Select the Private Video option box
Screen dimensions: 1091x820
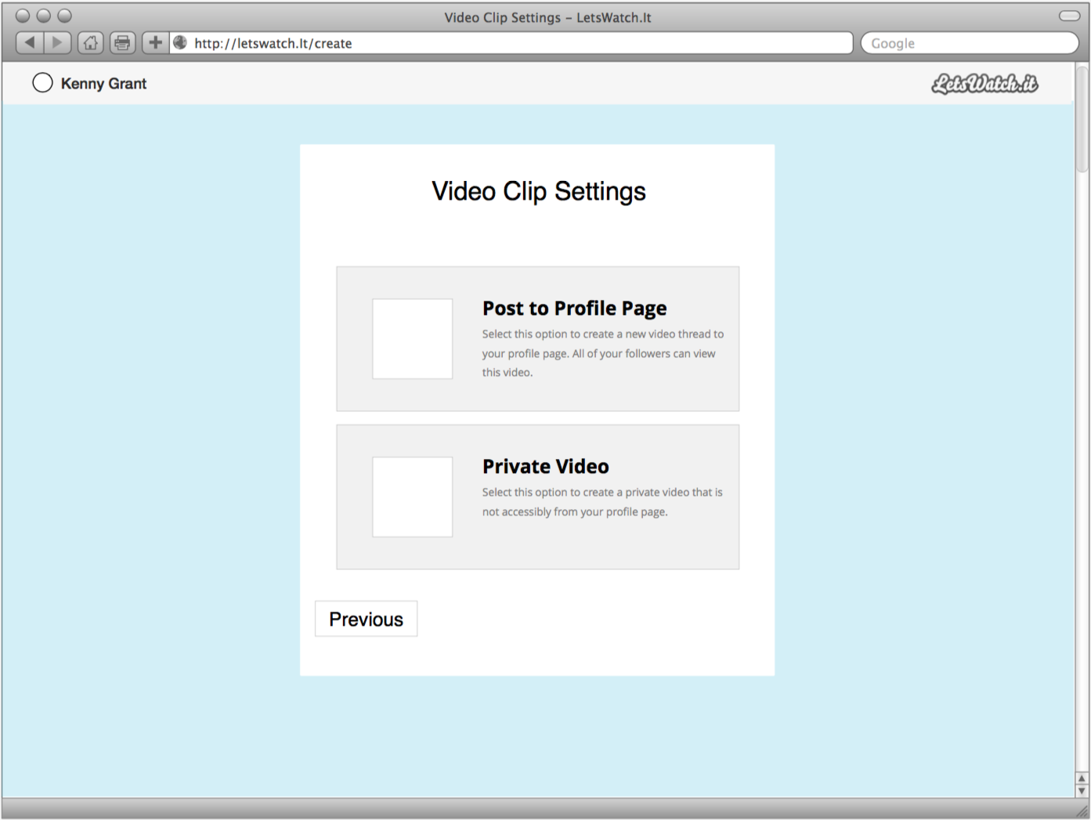[x=537, y=497]
